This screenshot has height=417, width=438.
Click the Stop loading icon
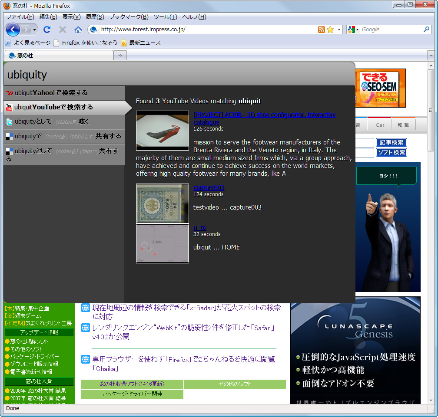coord(62,30)
